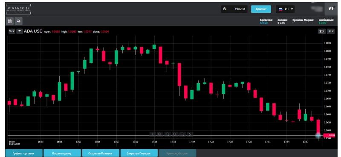Open the chat messages icon
This screenshot has height=157, width=341.
[x=19, y=21]
